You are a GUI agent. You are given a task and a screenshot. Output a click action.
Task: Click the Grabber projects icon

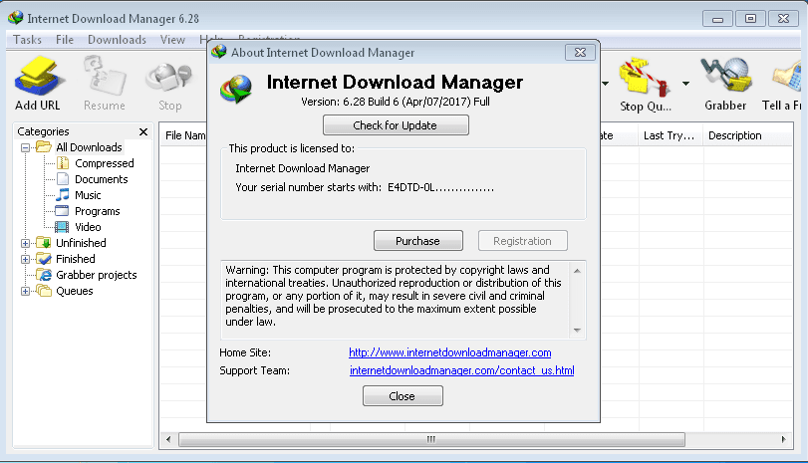tap(44, 275)
